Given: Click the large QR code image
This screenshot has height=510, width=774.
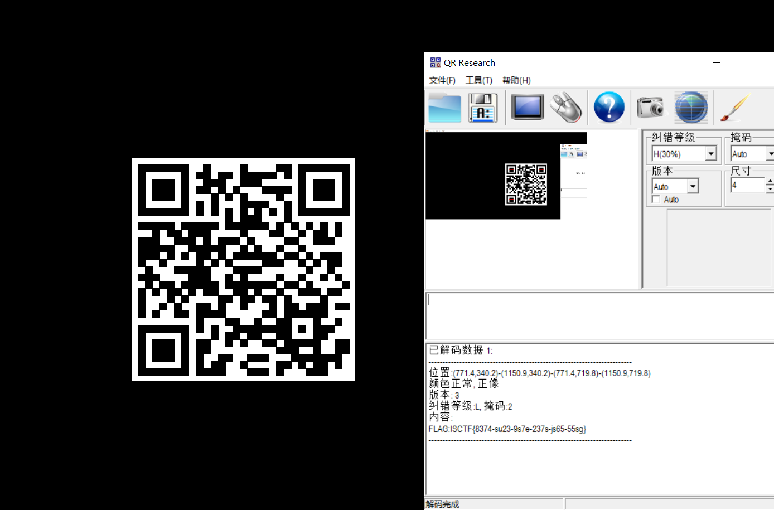Looking at the screenshot, I should point(243,270).
